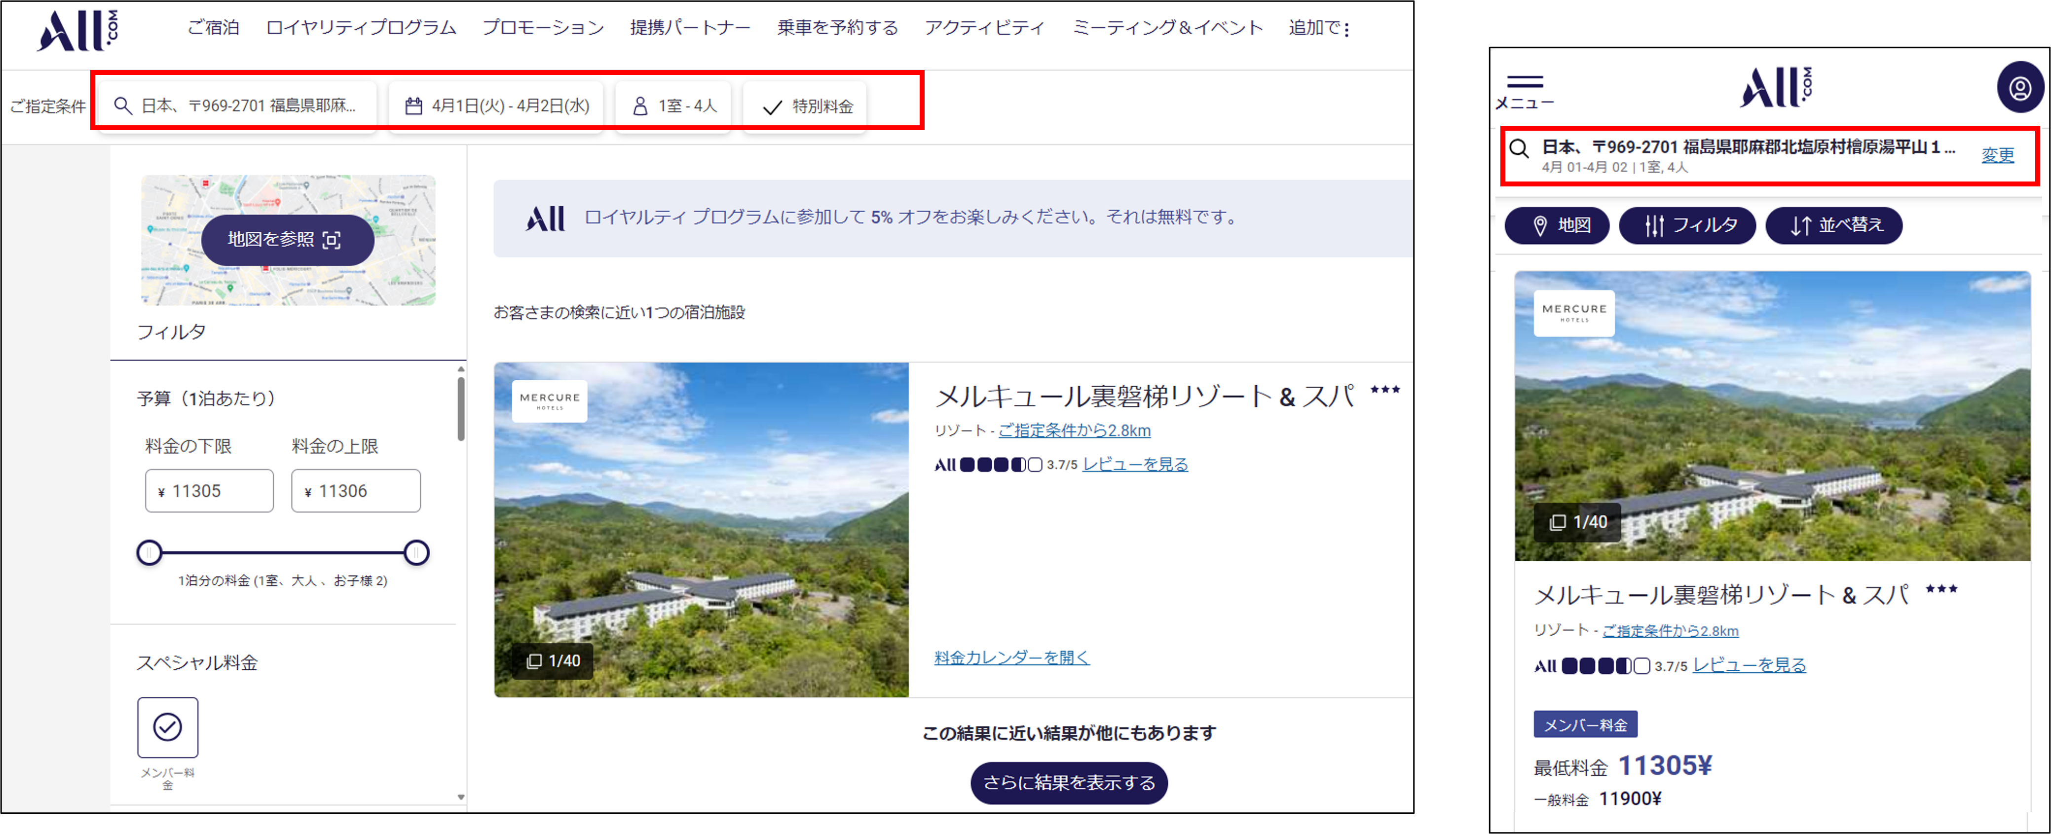Click the ALL.com logo in mobile view

click(x=1775, y=87)
